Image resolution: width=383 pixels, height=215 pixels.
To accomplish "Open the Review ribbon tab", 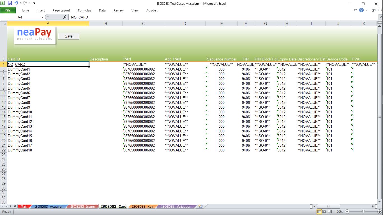I will coord(119,10).
